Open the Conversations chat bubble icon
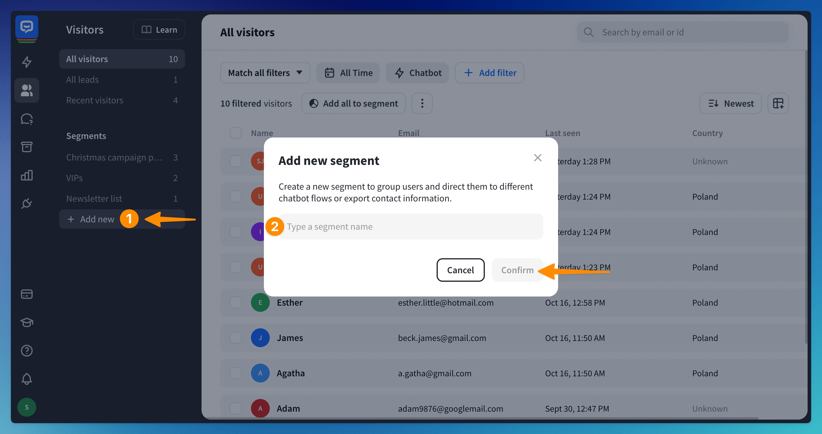 [27, 119]
